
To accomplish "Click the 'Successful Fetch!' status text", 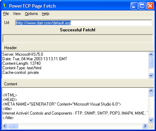I will 78,30.
